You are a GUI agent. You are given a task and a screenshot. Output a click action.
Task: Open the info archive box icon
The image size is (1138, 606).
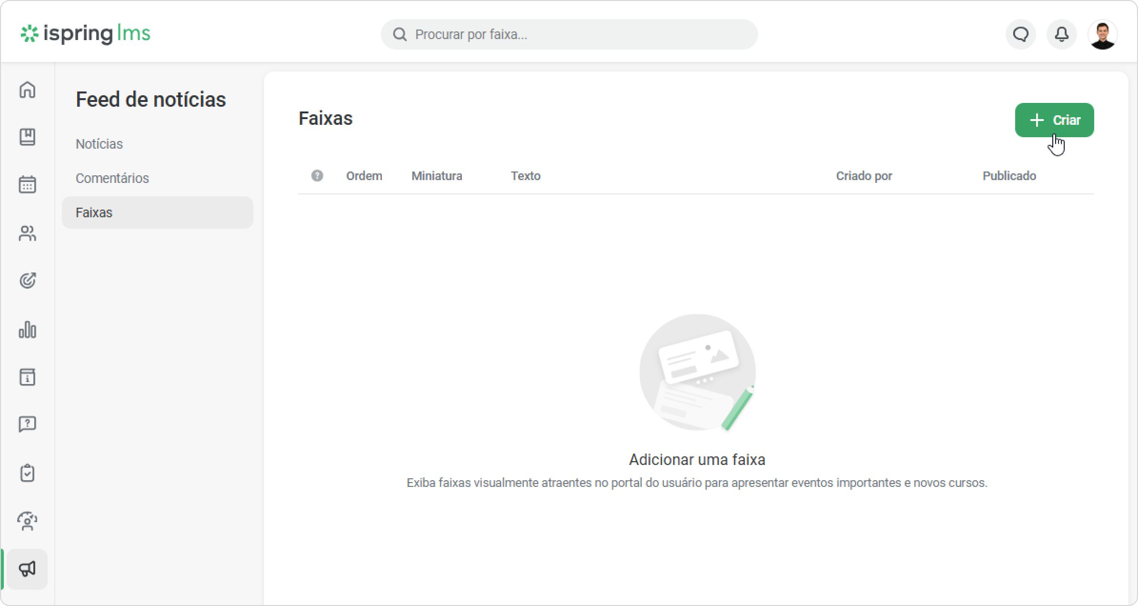[x=27, y=377]
